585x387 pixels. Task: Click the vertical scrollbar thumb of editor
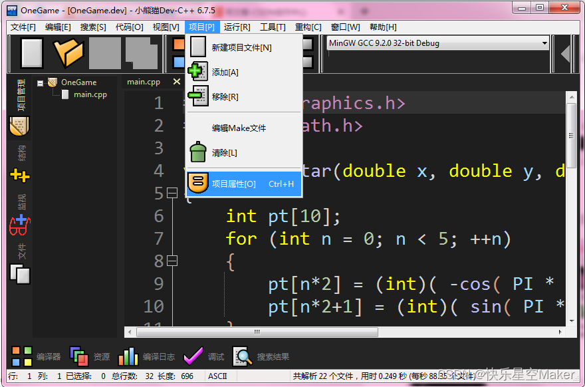[x=571, y=136]
